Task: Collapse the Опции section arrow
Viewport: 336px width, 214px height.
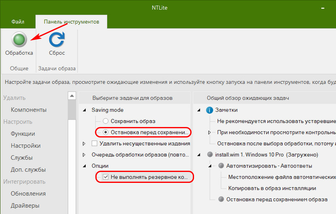Action: pos(84,166)
